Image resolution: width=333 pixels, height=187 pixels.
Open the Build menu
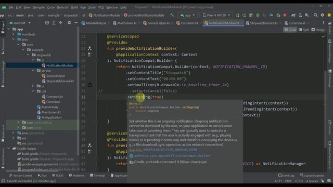(x=74, y=7)
